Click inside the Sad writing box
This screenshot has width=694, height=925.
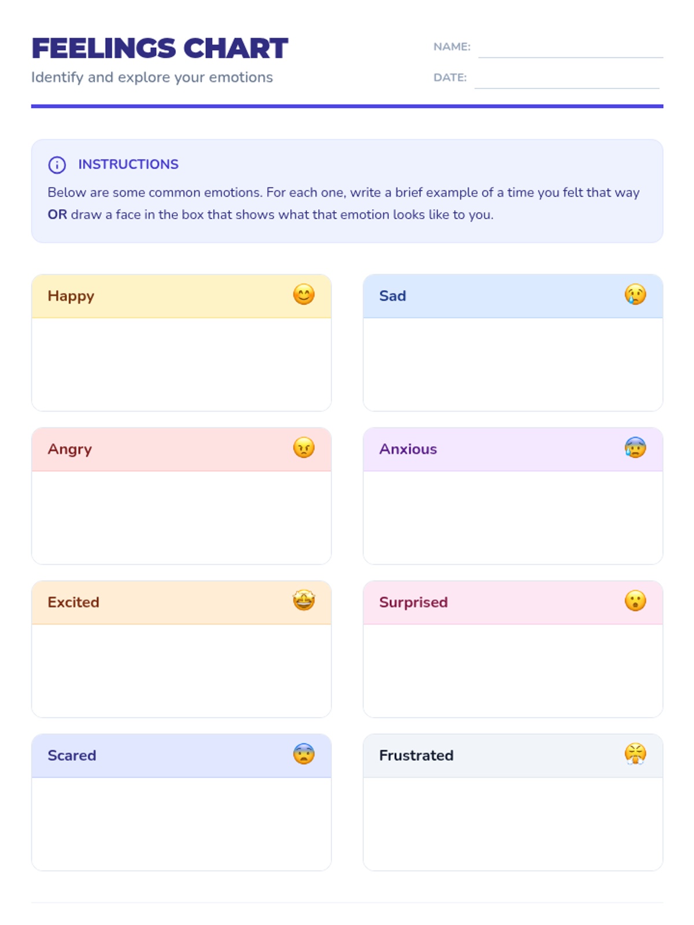[512, 364]
